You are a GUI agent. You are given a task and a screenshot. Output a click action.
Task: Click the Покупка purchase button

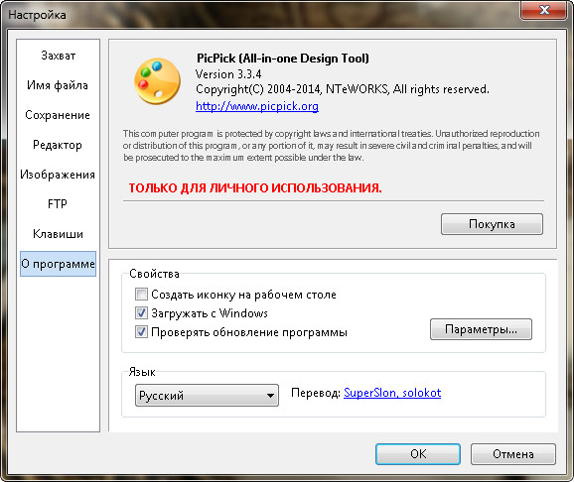pos(492,224)
